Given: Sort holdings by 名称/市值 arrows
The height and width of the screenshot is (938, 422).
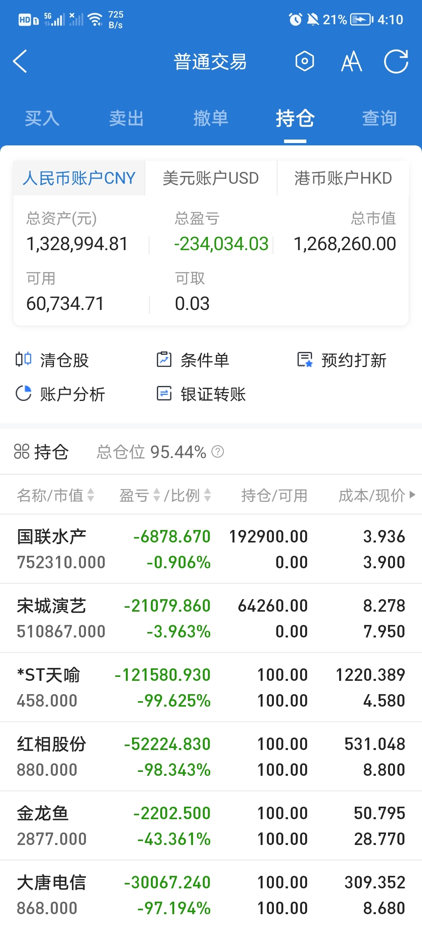Looking at the screenshot, I should [91, 495].
